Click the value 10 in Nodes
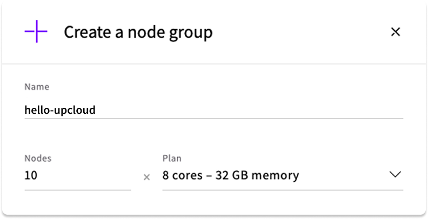 pyautogui.click(x=31, y=175)
